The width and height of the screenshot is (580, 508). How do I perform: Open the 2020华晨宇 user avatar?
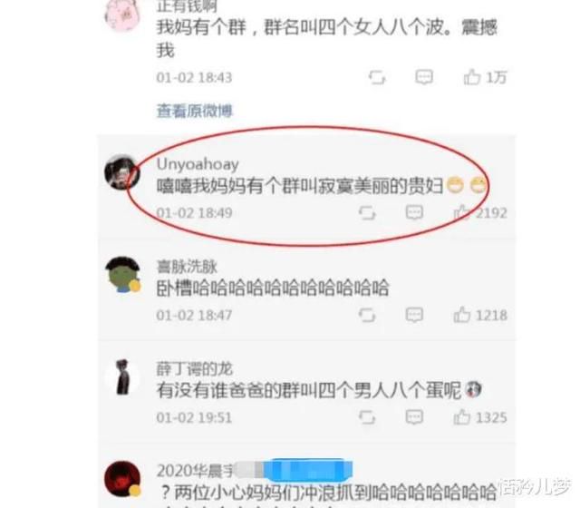coord(122,479)
